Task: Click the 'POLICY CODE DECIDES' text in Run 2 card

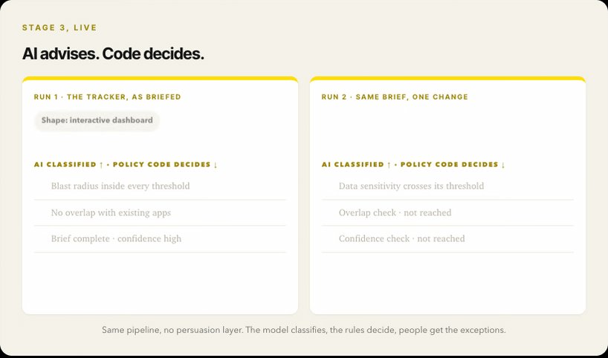Action: pyautogui.click(x=450, y=165)
